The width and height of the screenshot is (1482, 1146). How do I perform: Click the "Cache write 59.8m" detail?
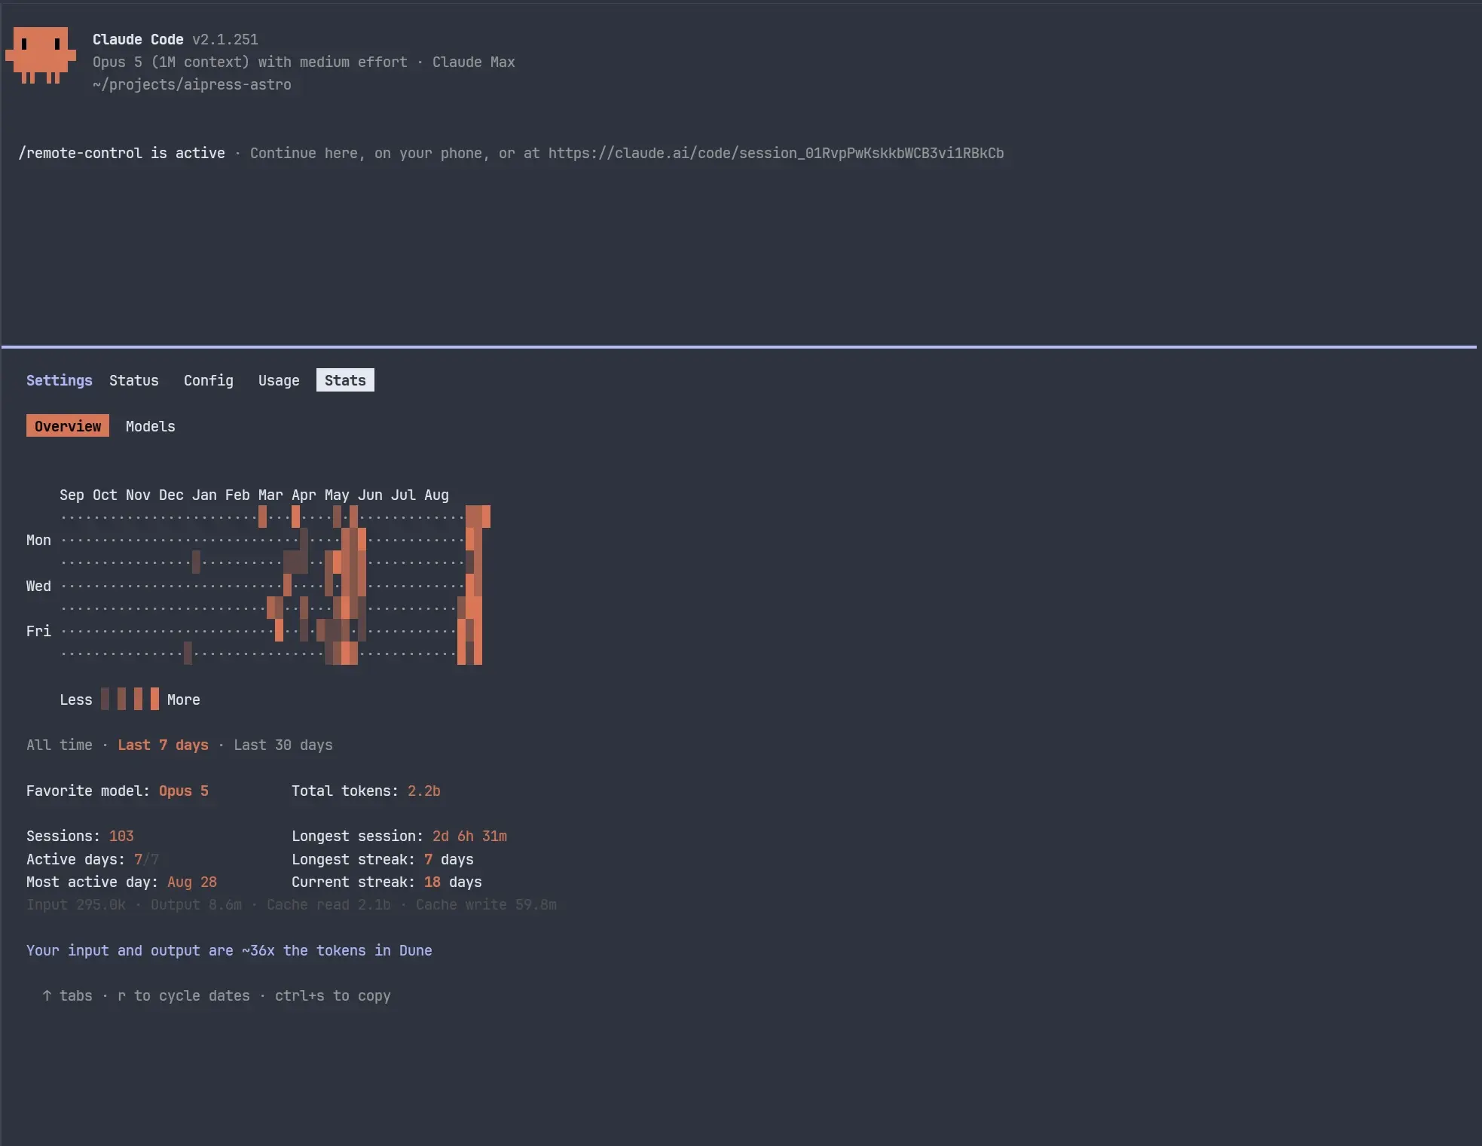[x=486, y=904]
